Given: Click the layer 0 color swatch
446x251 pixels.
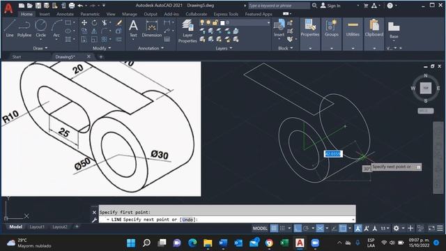Looking at the screenshot, I should coord(222,23).
